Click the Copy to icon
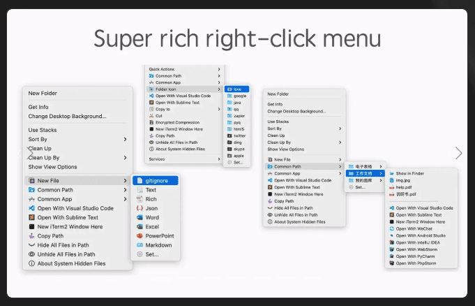The height and width of the screenshot is (306, 475). [x=151, y=109]
